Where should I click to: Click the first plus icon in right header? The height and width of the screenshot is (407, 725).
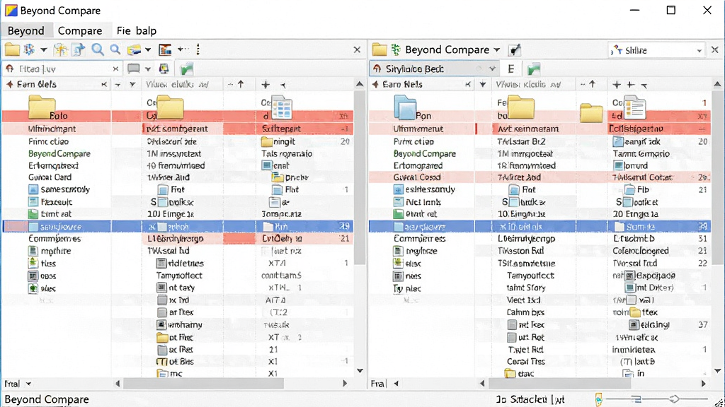(x=617, y=85)
